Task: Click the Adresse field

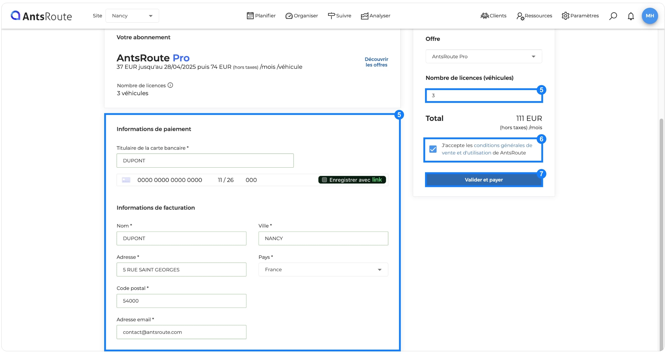Action: [x=181, y=270]
